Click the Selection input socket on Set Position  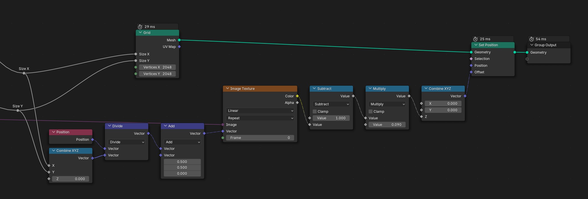[471, 59]
